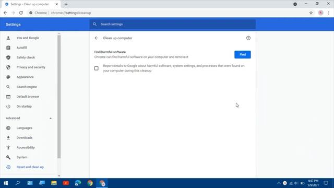Screen dimensions: 334x188
Task: Open the Chrome profile avatar
Action: point(320,13)
